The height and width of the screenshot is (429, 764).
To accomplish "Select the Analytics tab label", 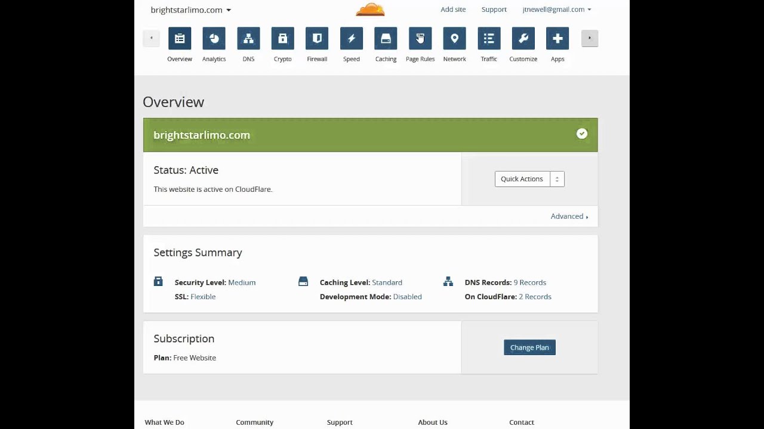I will 214,59.
